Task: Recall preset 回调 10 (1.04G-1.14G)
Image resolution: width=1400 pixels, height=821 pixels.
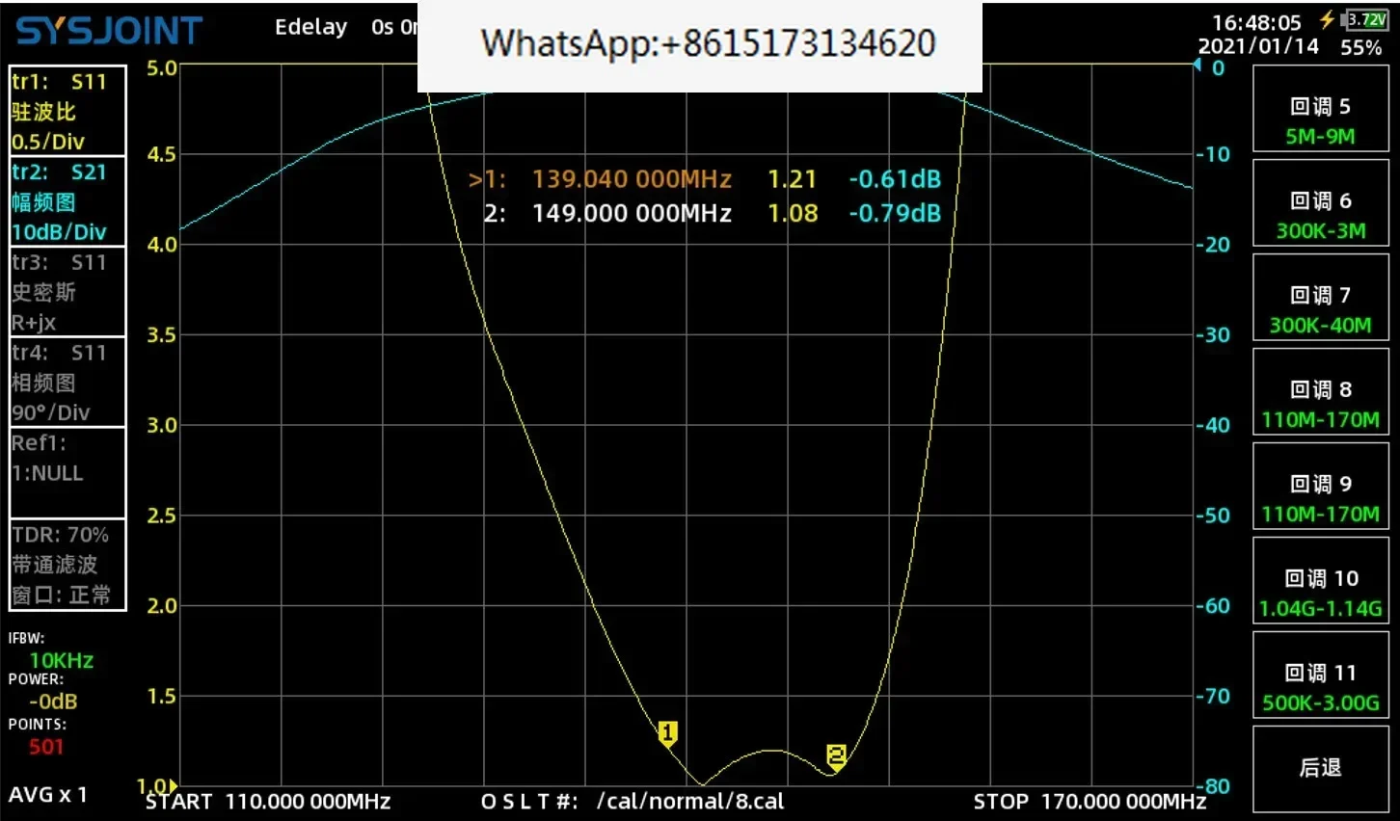Action: 1320,581
